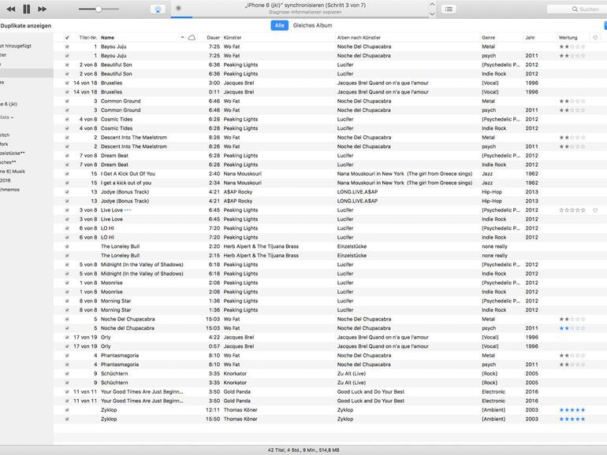This screenshot has width=607, height=455.
Task: Uncheck the Schüchtern Zu Alt (Live) first row
Action: [x=67, y=374]
